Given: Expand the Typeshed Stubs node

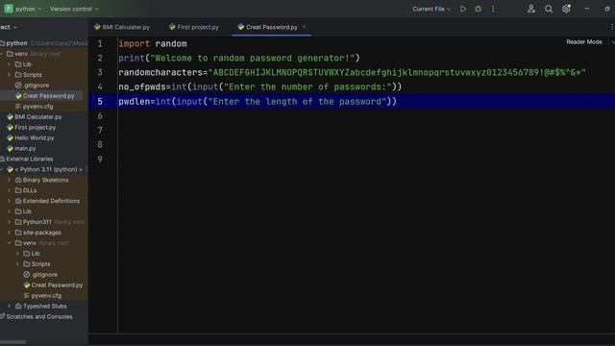Looking at the screenshot, I should pyautogui.click(x=10, y=306).
